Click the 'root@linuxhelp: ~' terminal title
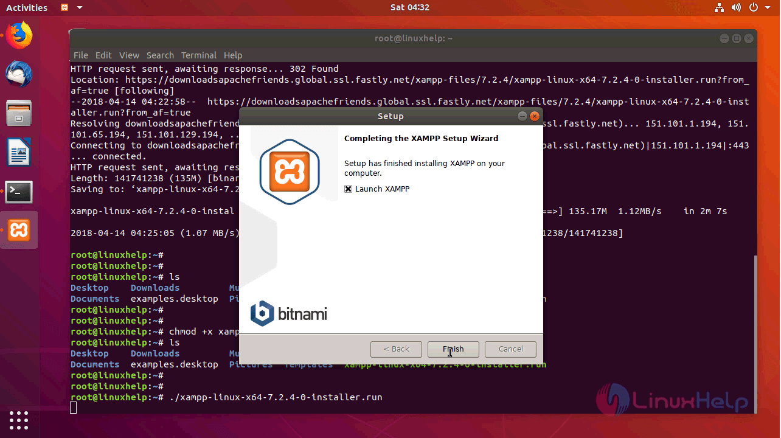Image resolution: width=781 pixels, height=438 pixels. 414,38
